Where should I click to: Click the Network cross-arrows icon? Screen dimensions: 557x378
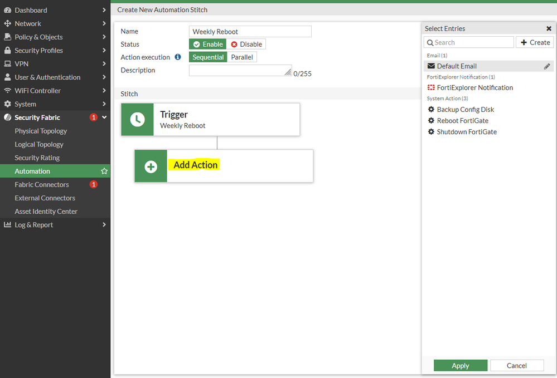pos(7,24)
